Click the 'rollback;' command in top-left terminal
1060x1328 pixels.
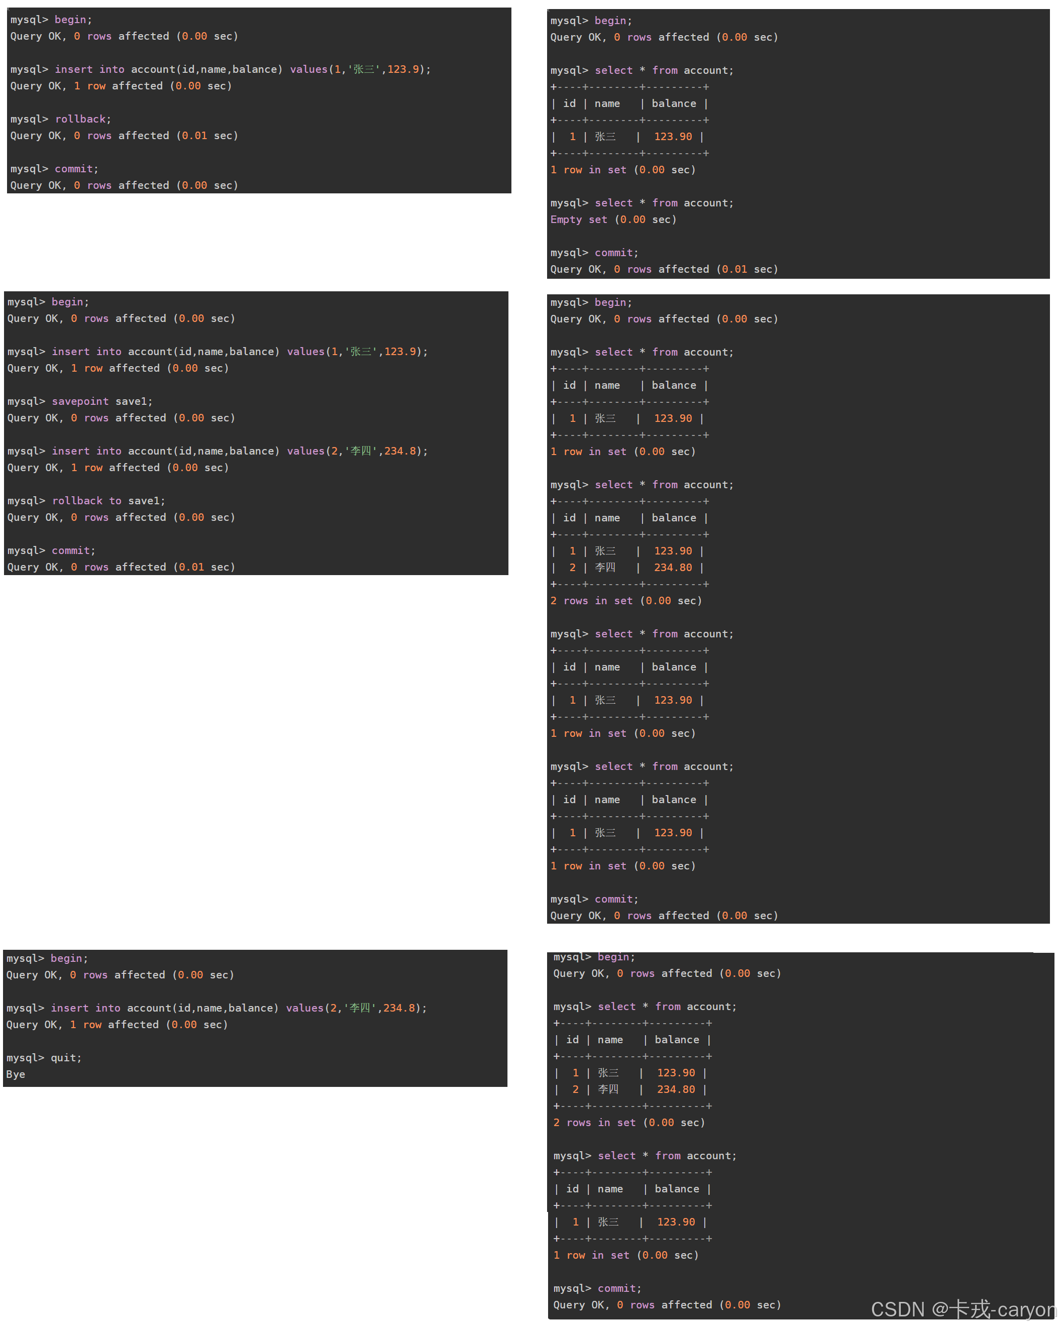point(82,119)
